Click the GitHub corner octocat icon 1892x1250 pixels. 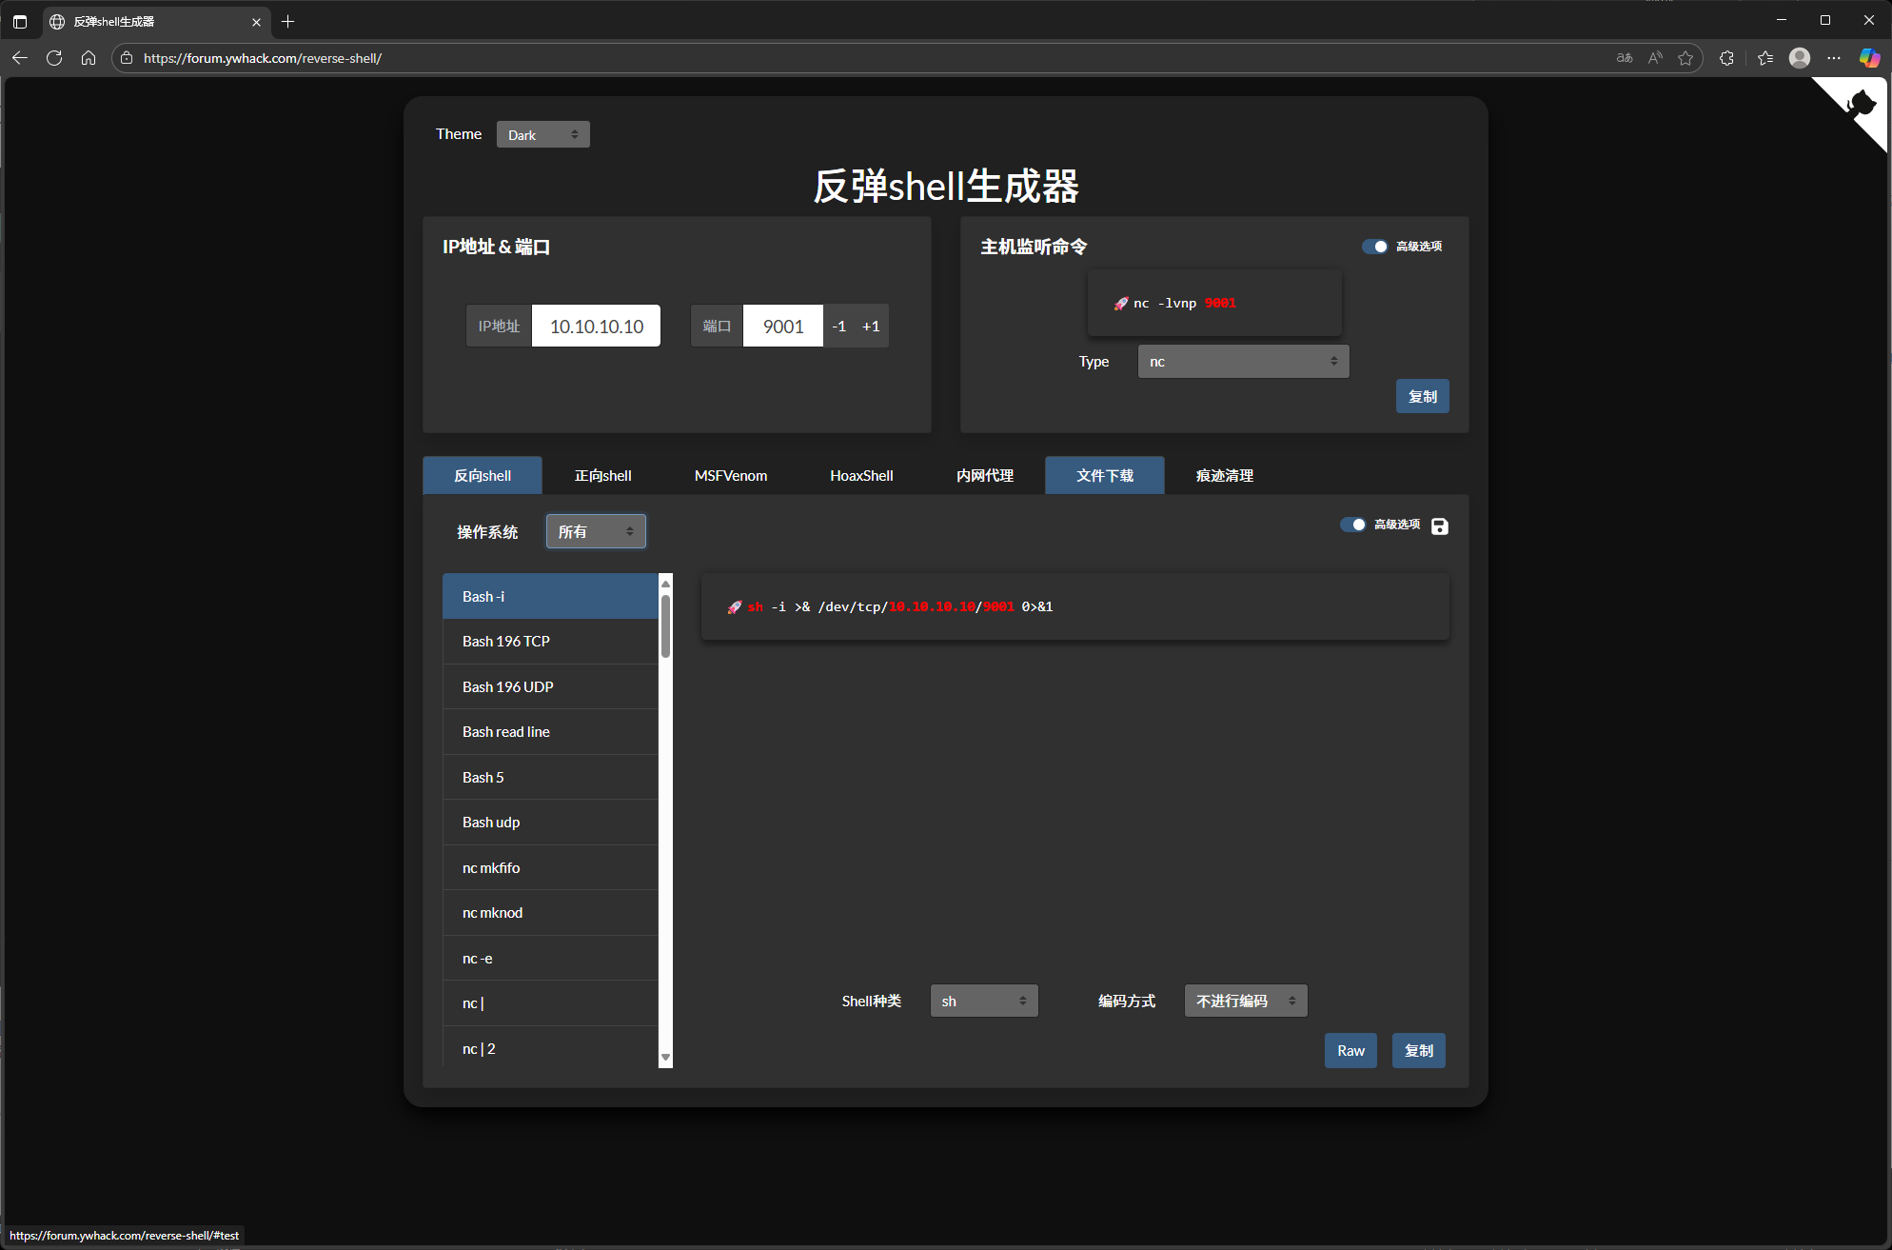point(1862,104)
